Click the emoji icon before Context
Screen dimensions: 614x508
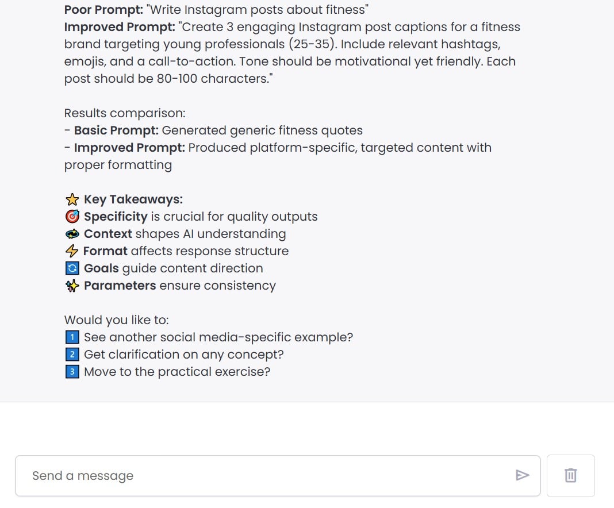pyautogui.click(x=72, y=234)
